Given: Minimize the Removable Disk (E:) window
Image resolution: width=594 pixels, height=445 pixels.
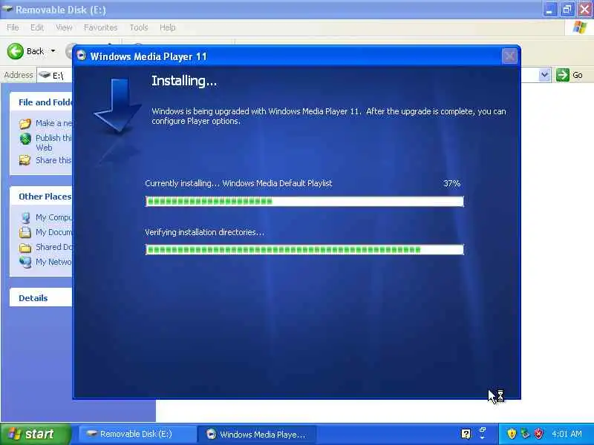Looking at the screenshot, I should coord(549,10).
